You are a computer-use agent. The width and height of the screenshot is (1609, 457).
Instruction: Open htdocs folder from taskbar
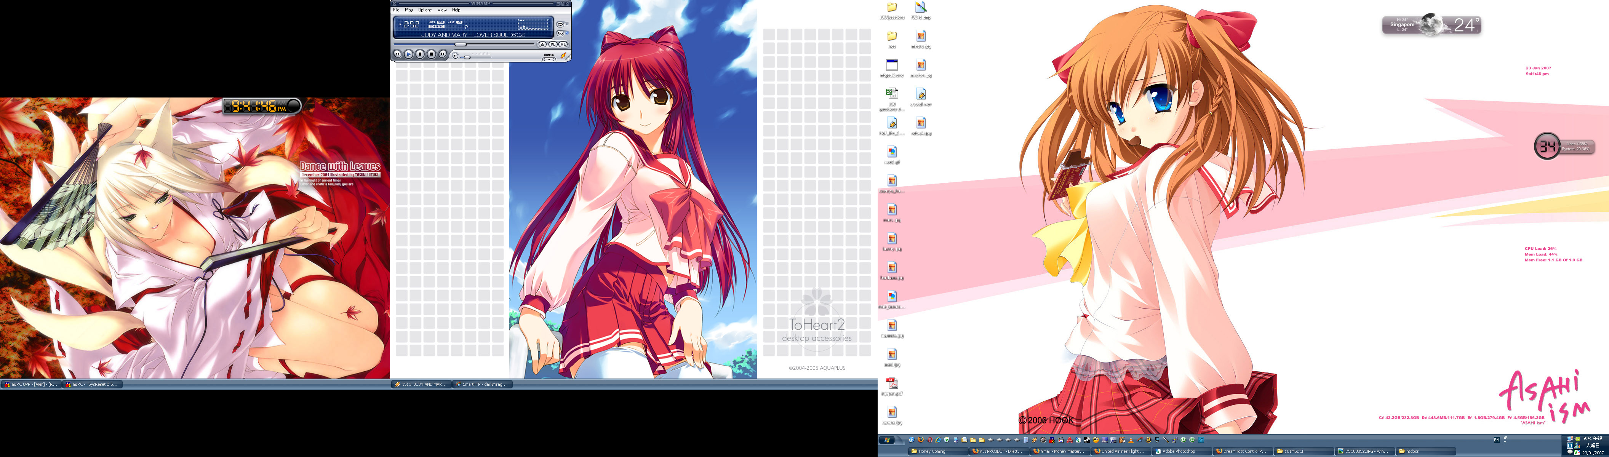[1425, 451]
